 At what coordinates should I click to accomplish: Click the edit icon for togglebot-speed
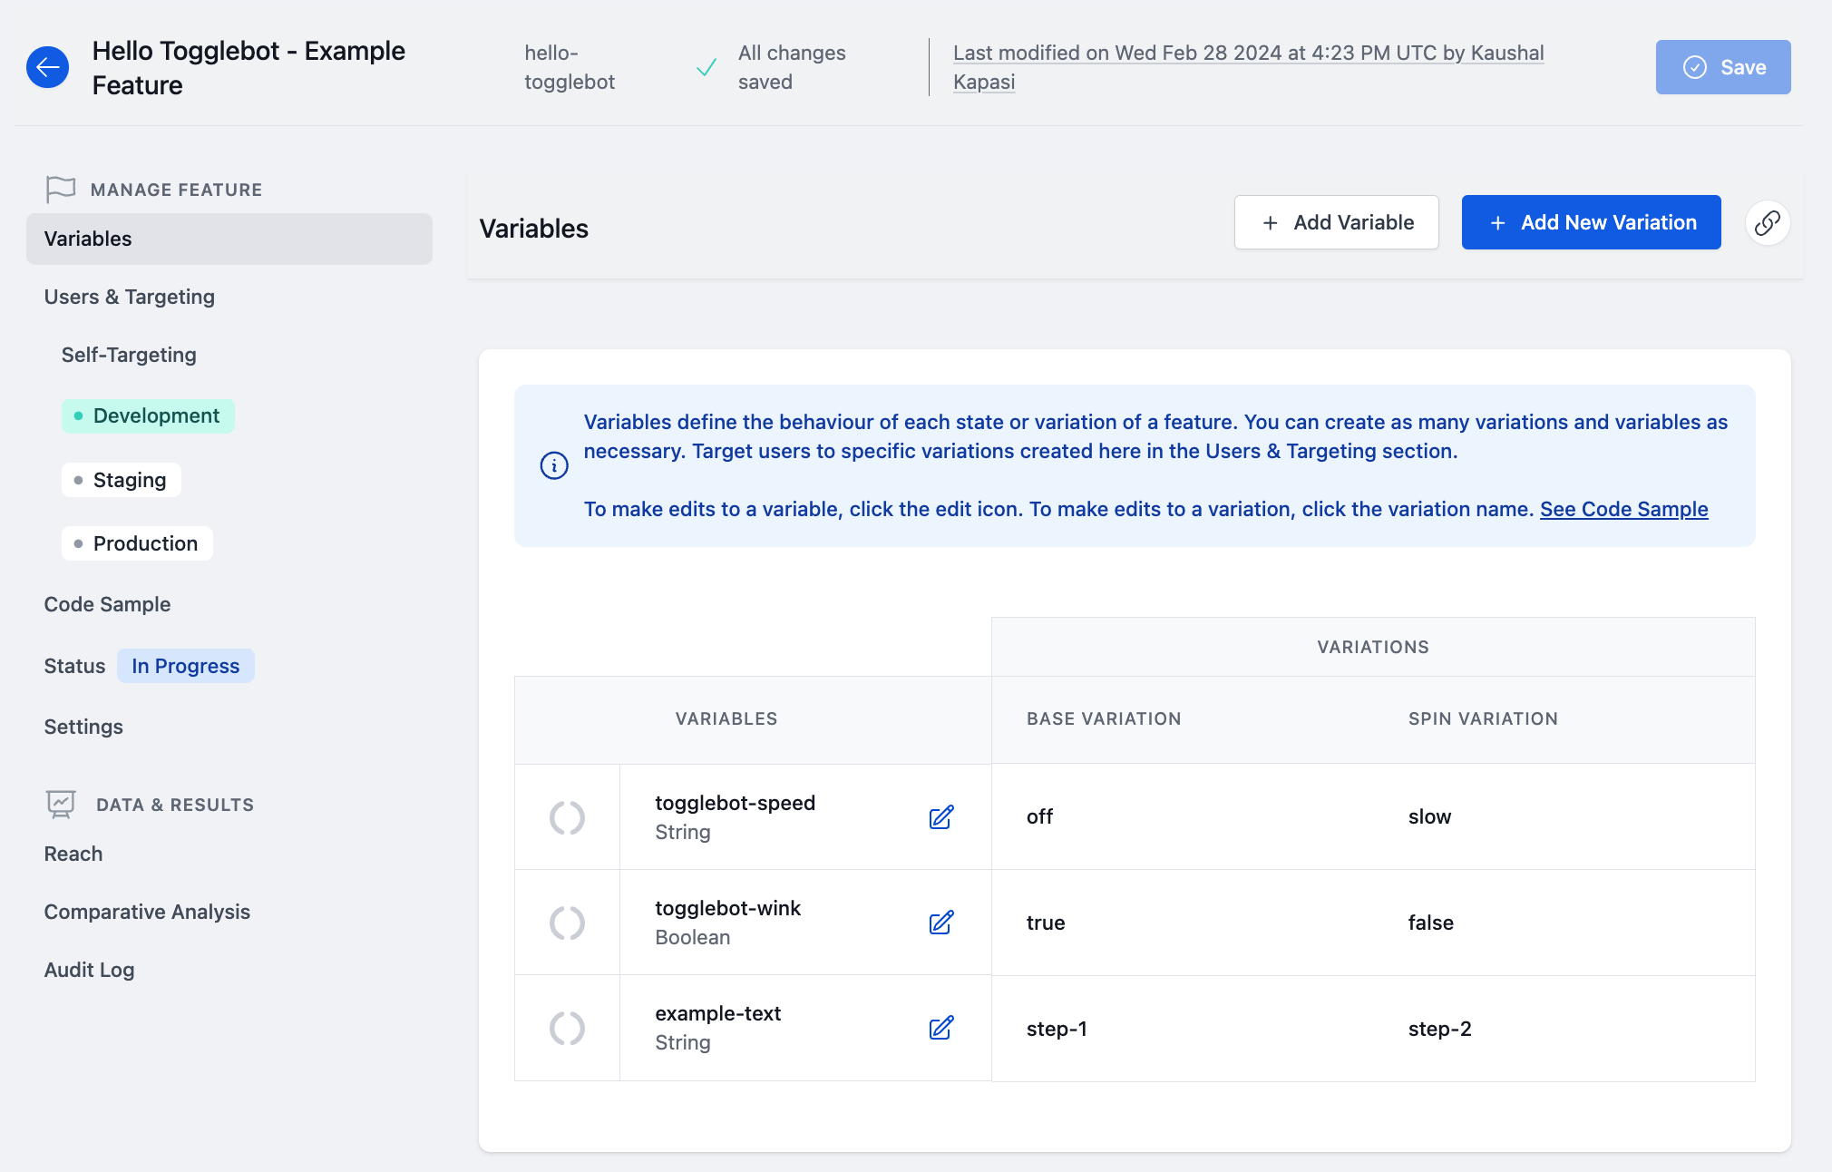[942, 817]
